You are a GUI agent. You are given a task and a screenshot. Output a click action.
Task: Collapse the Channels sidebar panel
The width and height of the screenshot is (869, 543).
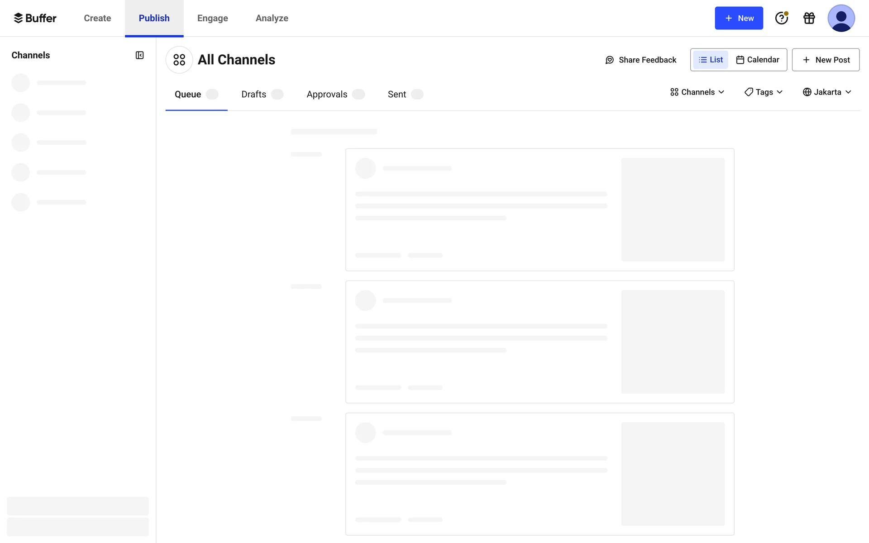pos(139,55)
